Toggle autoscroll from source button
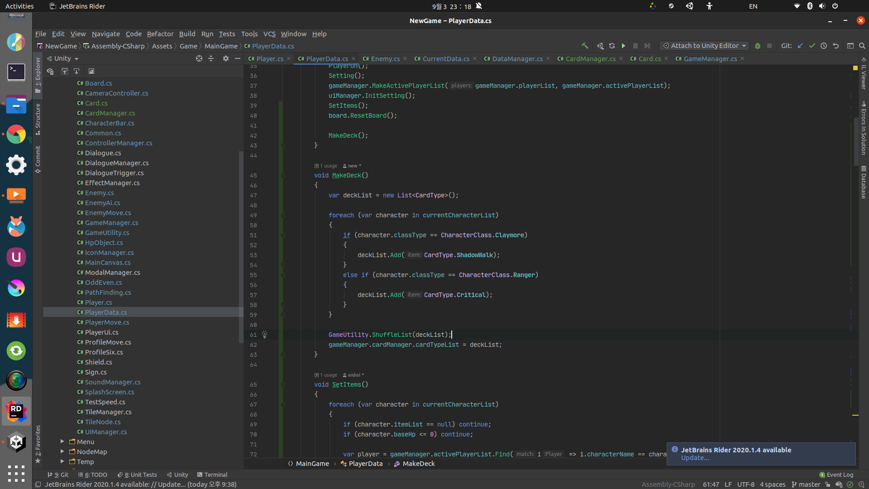This screenshot has width=869, height=489. coord(76,71)
